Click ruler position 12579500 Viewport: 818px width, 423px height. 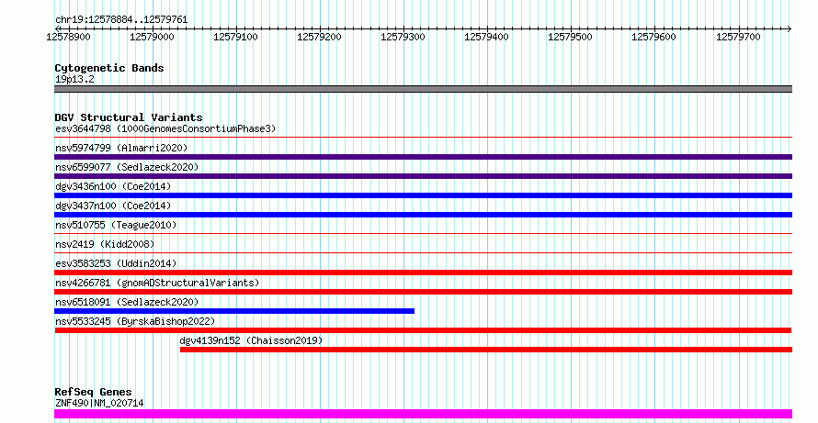(570, 37)
